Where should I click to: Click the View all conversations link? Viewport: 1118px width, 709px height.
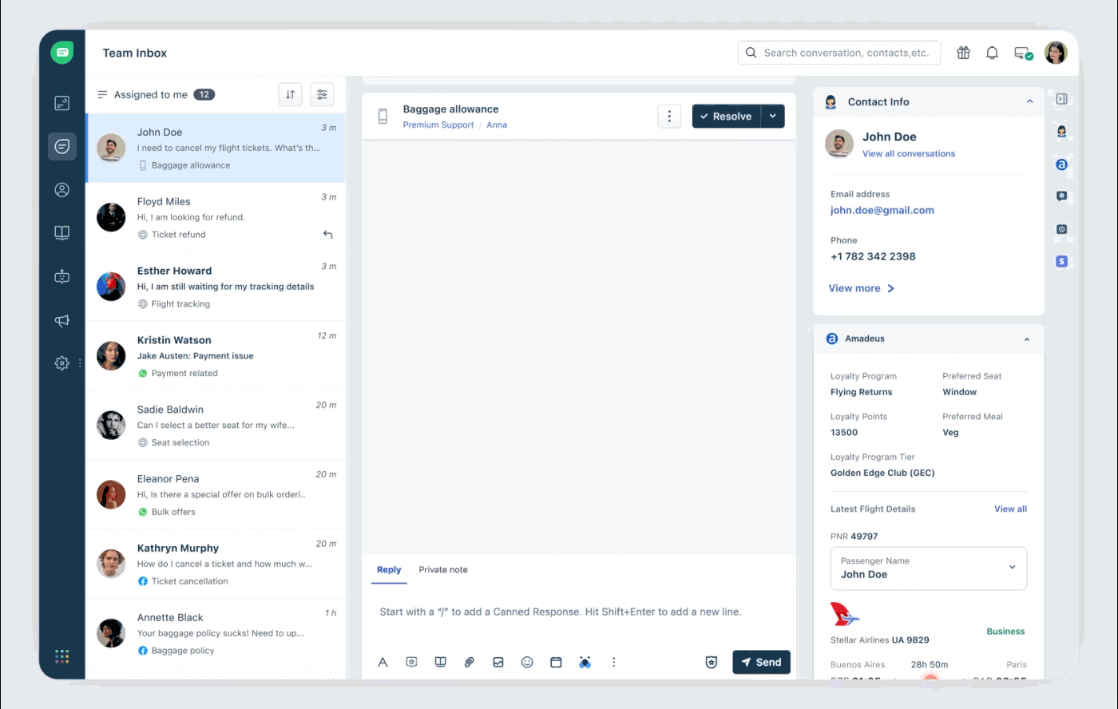[x=908, y=153]
